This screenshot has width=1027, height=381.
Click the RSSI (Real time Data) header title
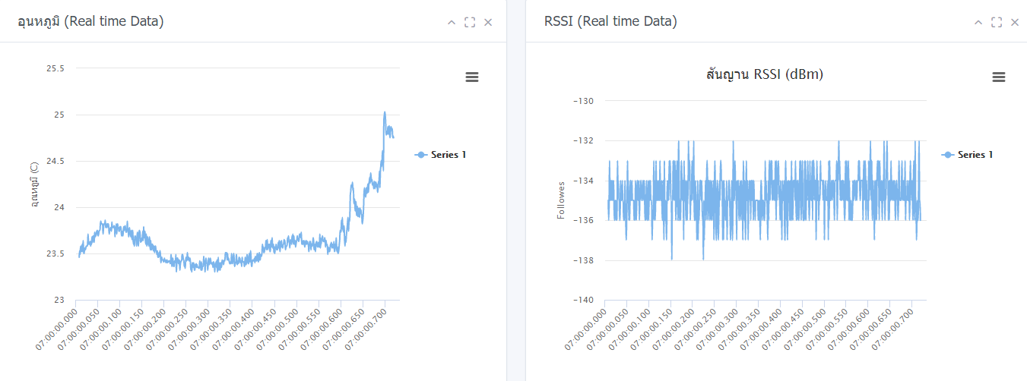(x=610, y=22)
